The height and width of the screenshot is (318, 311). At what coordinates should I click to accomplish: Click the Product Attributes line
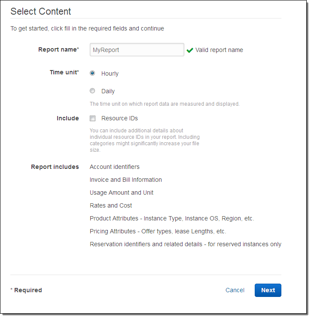tap(172, 218)
